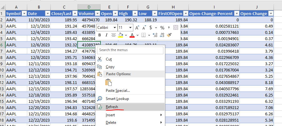282x126 pixels.
Task: Apply borders to the cell
Action: 143,35
